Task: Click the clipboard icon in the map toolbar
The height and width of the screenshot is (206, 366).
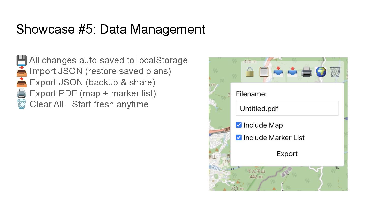Action: 264,72
